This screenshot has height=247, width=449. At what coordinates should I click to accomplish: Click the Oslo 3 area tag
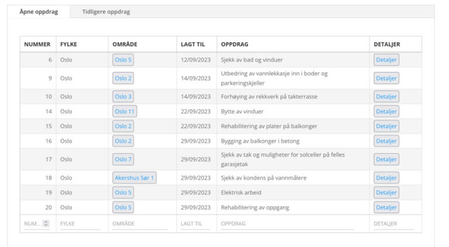(x=123, y=97)
